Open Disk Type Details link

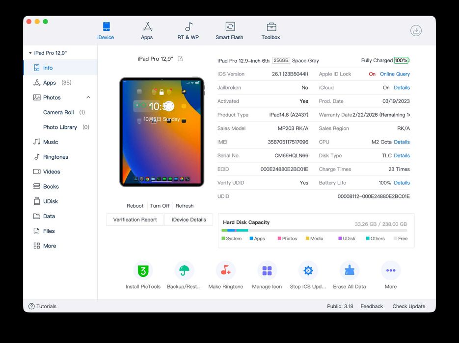pyautogui.click(x=402, y=156)
